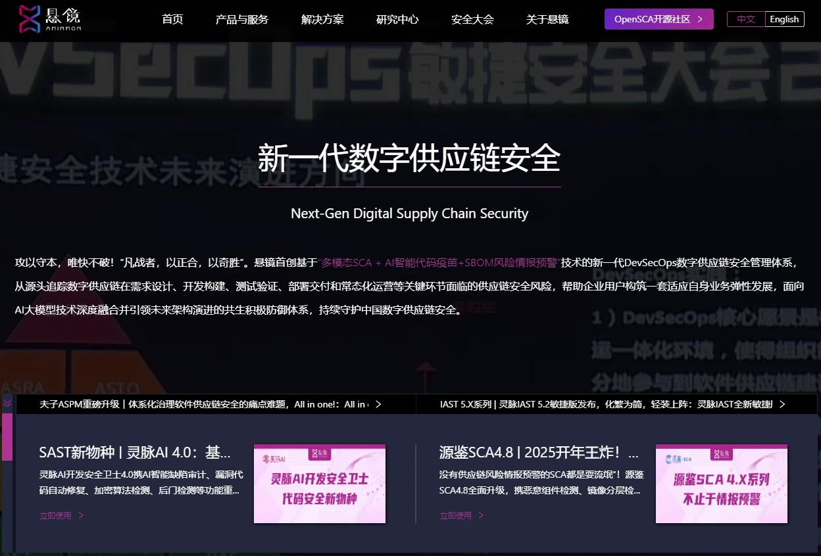Viewport: 821px width, 556px height.
Task: Click the double-chevron collapse icon on the left edge
Action: [x=7, y=404]
